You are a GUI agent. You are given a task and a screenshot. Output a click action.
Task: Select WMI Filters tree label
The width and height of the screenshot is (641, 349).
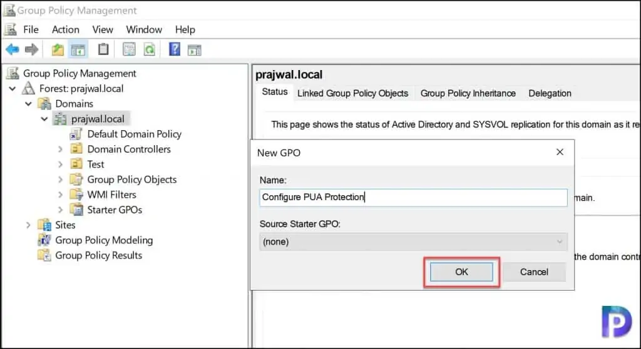pyautogui.click(x=111, y=195)
